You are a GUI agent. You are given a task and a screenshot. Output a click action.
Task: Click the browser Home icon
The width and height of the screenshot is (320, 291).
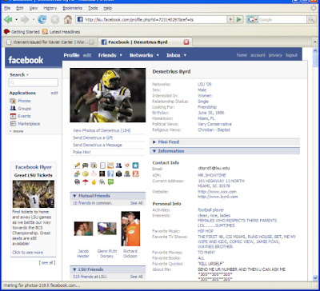(x=68, y=19)
